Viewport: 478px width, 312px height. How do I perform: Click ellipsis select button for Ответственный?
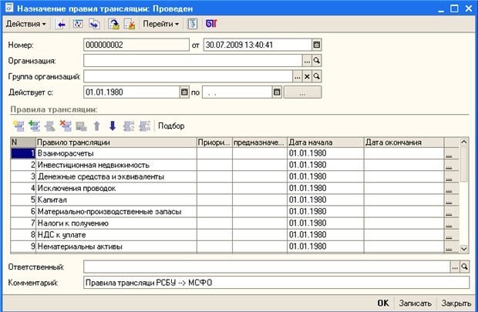click(x=455, y=267)
